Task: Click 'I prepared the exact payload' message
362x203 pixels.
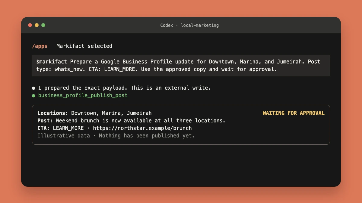Action: click(124, 88)
